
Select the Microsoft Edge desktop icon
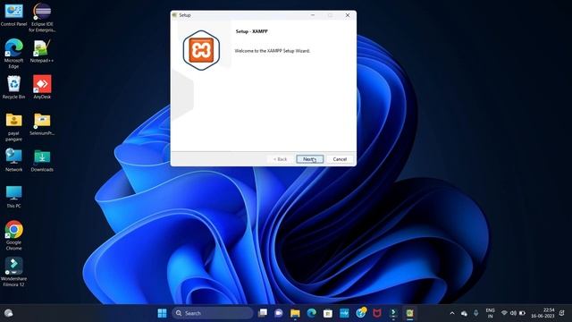coord(14,54)
